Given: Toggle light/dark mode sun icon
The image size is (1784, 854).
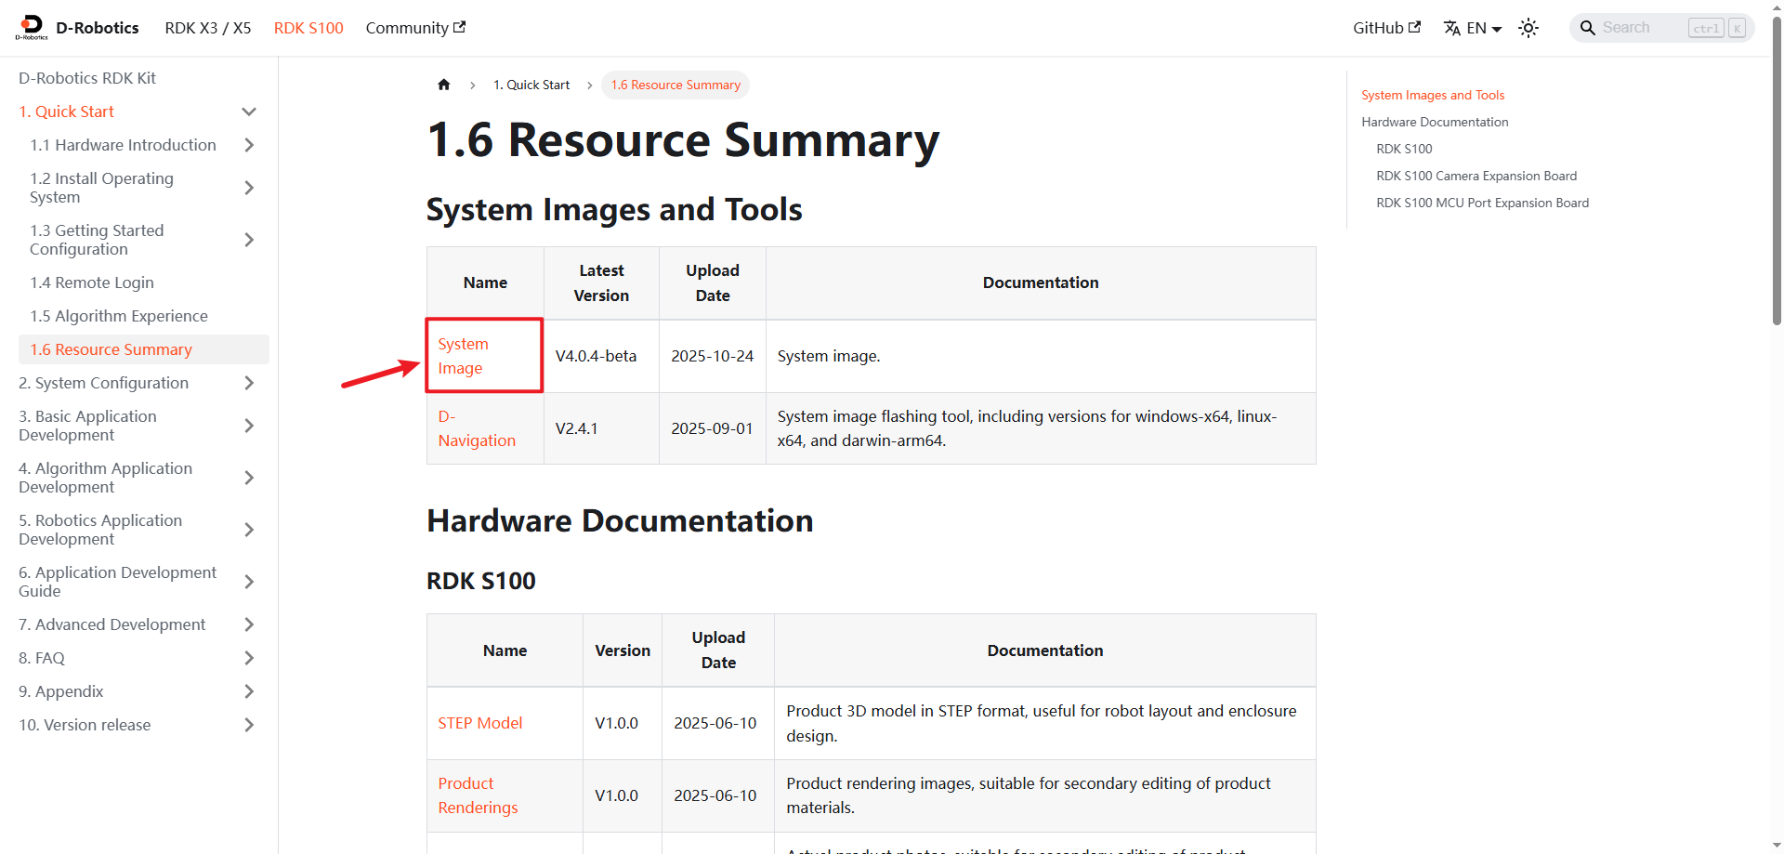Looking at the screenshot, I should pyautogui.click(x=1528, y=28).
